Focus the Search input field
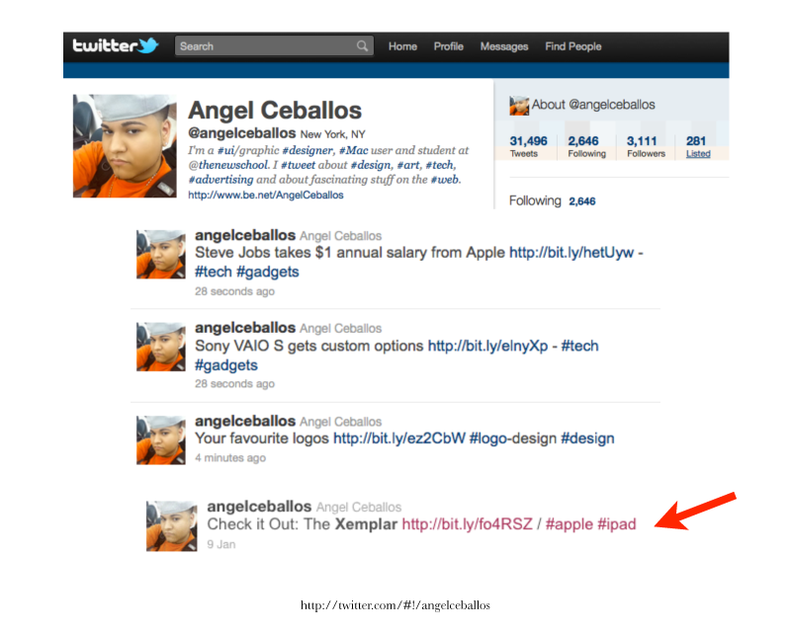The height and width of the screenshot is (634, 791). (274, 46)
